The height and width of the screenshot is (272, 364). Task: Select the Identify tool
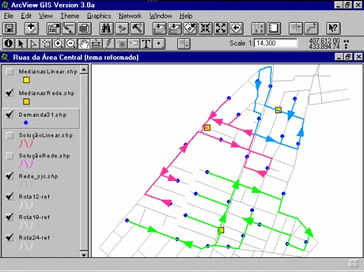pos(9,44)
